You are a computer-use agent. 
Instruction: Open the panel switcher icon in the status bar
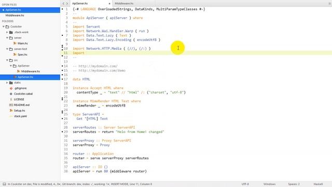[x=4, y=184]
